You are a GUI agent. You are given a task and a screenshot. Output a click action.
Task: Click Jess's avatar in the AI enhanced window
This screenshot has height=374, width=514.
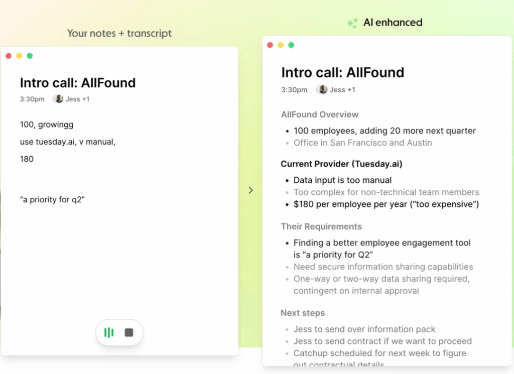point(323,89)
